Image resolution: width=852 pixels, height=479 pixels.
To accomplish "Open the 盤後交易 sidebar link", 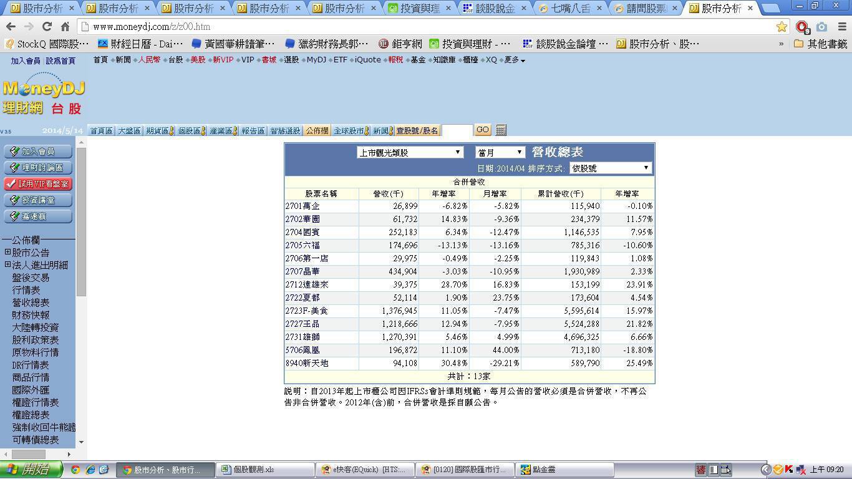I will pos(31,278).
